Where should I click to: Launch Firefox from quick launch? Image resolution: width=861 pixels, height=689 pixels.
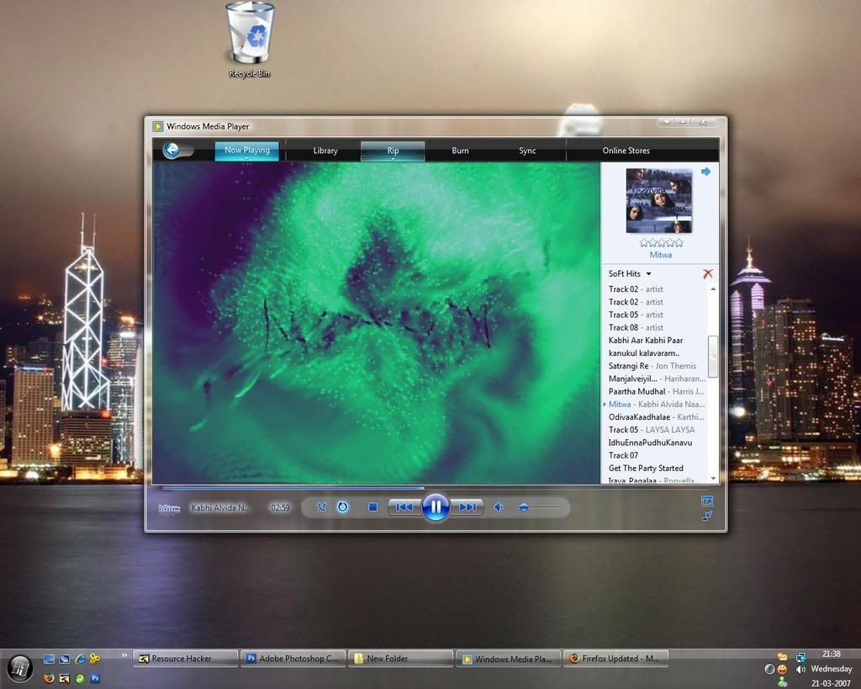49,678
